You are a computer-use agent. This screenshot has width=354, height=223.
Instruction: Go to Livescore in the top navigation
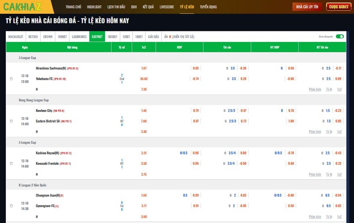pyautogui.click(x=167, y=7)
